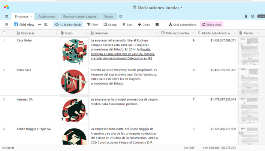The height and width of the screenshot is (151, 265).
Task: Click the Share view button
Action: (x=211, y=25)
